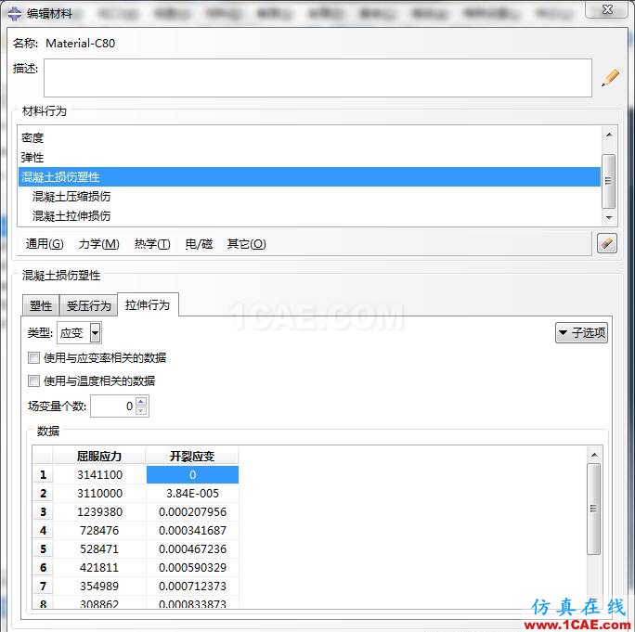Screen dimensions: 635x632
Task: Select cracking strain cell 0.000712373
Action: (x=192, y=586)
